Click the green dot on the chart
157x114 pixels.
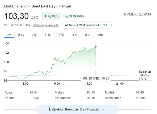click(96, 47)
